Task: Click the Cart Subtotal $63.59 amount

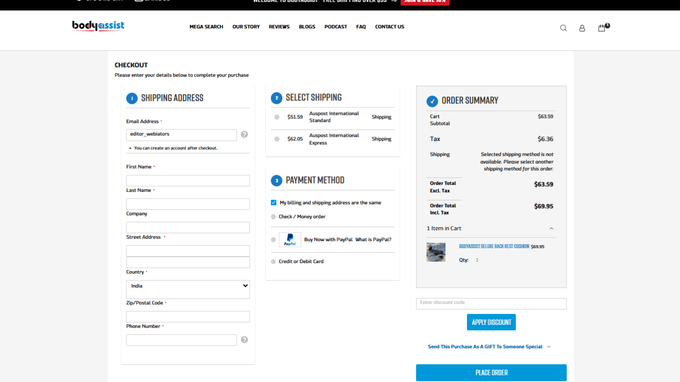Action: click(546, 116)
